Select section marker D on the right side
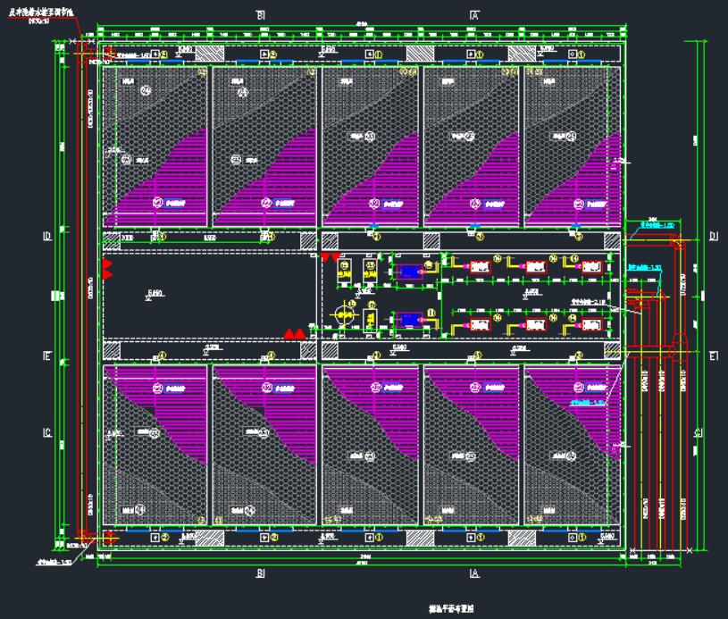This screenshot has height=619, width=728. pyautogui.click(x=713, y=237)
